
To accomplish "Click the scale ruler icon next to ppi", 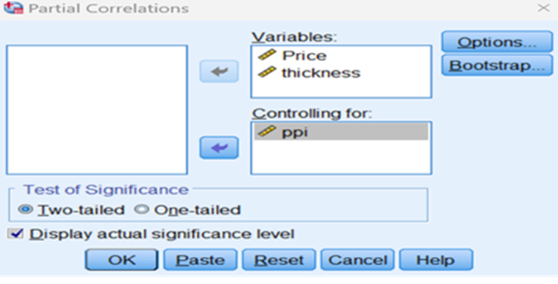I will click(x=267, y=131).
